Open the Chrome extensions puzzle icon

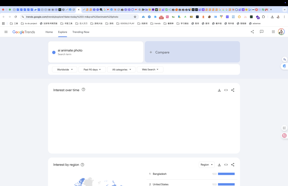[263, 17]
